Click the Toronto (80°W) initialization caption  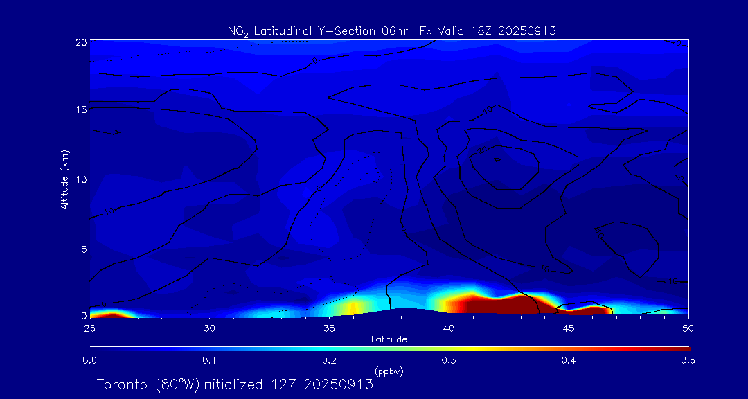click(x=235, y=384)
